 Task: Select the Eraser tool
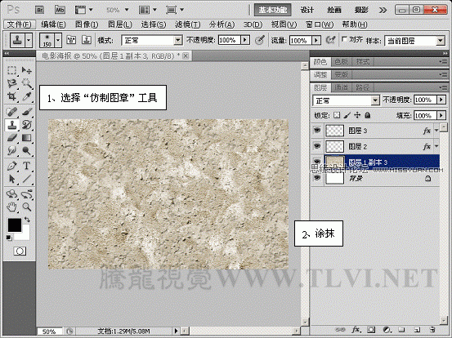11,138
